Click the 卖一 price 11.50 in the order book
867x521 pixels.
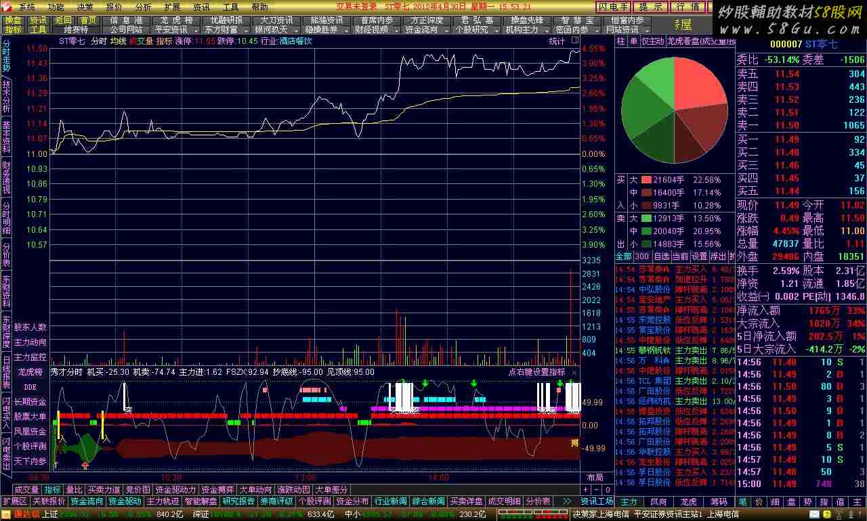[787, 126]
